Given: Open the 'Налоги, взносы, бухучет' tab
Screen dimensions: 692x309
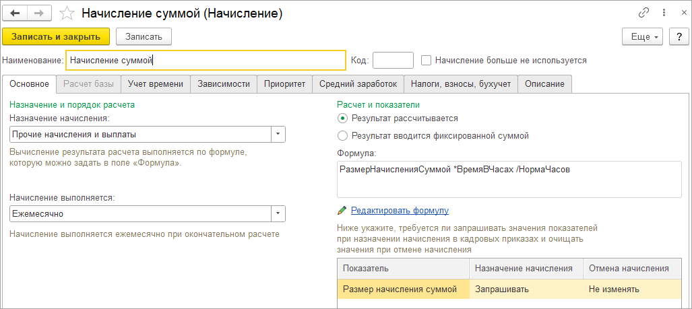Looking at the screenshot, I should click(x=461, y=83).
